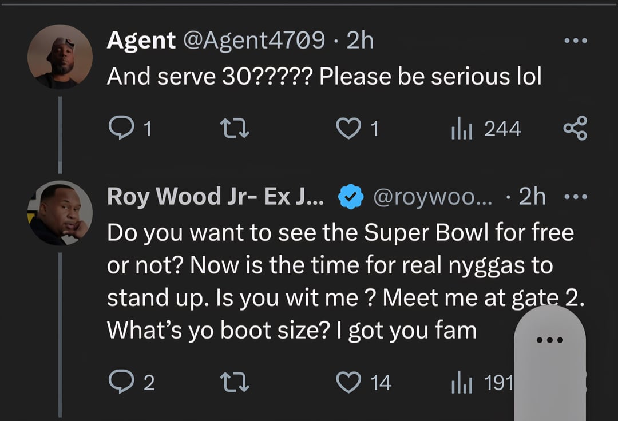Screen dimensions: 618x421
Task: Open Agent's profile picture
Action: pyautogui.click(x=60, y=56)
